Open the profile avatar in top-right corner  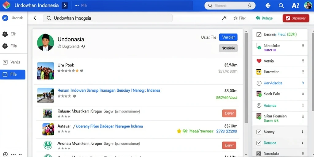pos(308,6)
